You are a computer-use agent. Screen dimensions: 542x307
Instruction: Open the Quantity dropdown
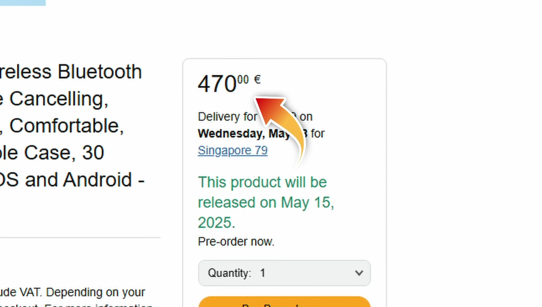284,273
